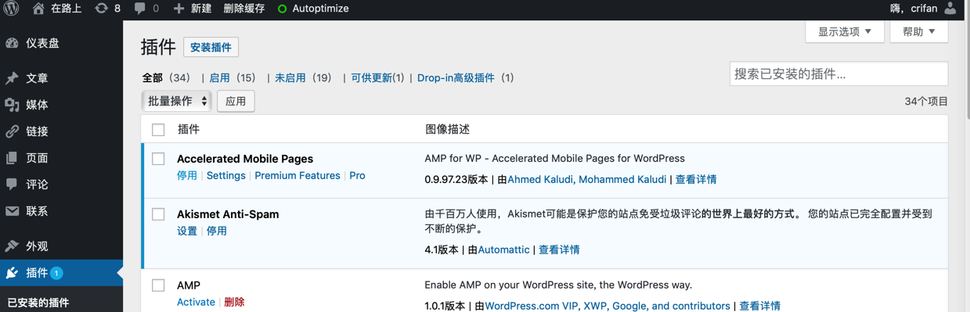Click 停用 link under Akismet Anti-Spam
The height and width of the screenshot is (312, 970).
point(217,231)
